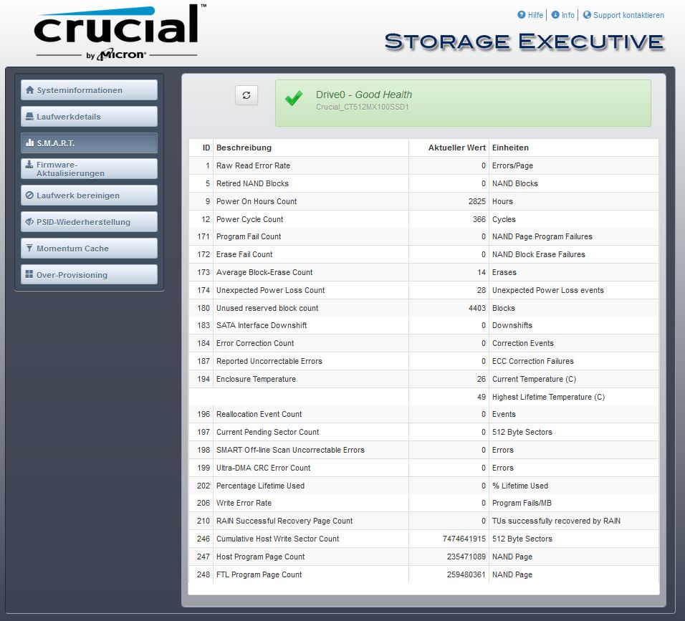Select Reallocation Event Count row
Screen dimensions: 685x621
pos(423,414)
